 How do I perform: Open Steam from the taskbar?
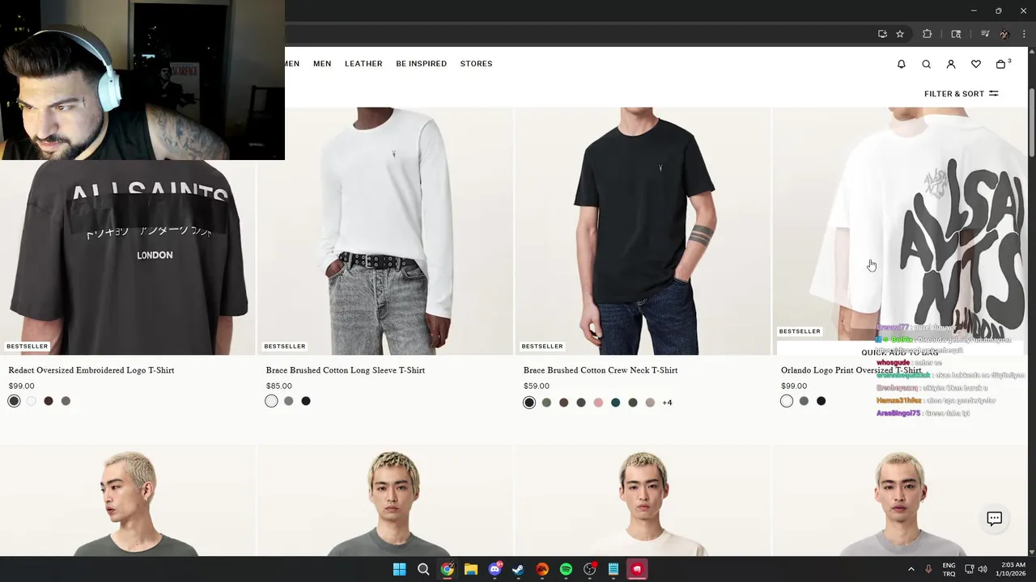coord(518,569)
